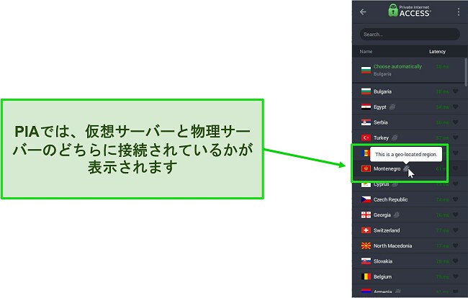The height and width of the screenshot is (298, 468).
Task: Favorite North Macedonia with heart icon
Action: coord(456,245)
